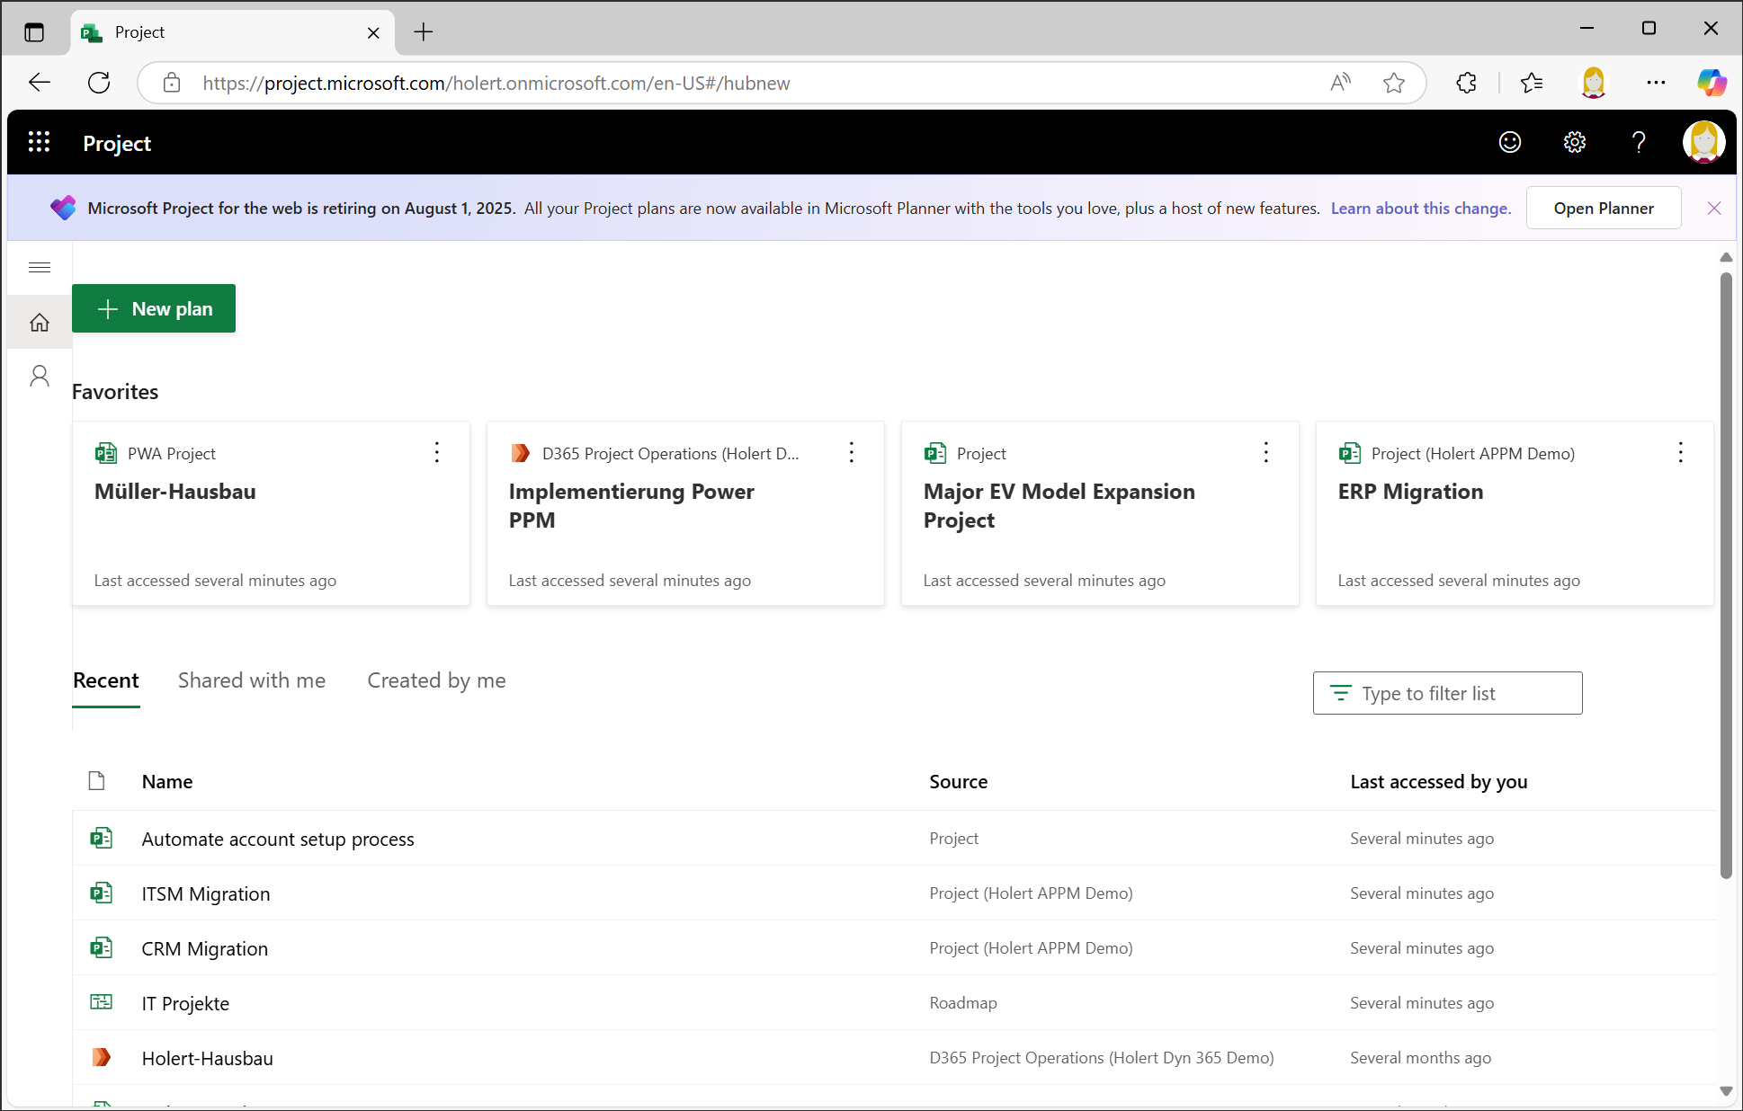Click the project icon beside Automate account setup
1743x1111 pixels.
coord(102,838)
